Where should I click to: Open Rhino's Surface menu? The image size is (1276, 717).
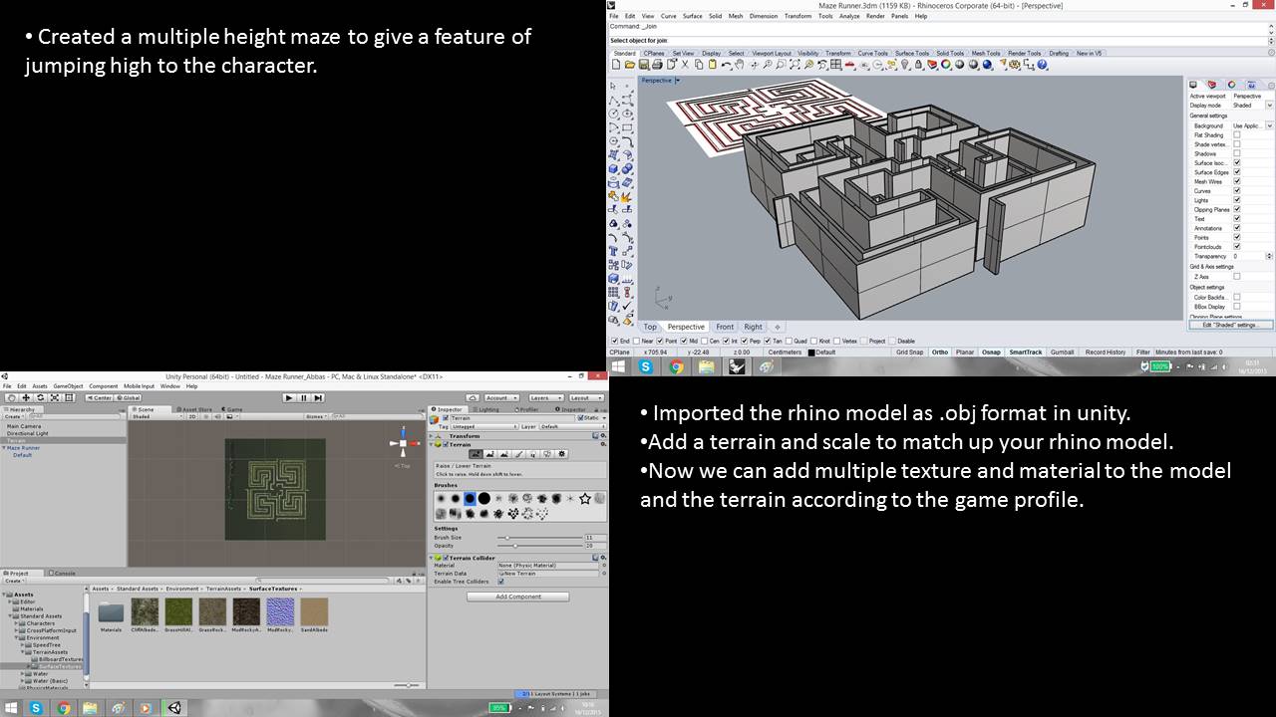click(693, 16)
